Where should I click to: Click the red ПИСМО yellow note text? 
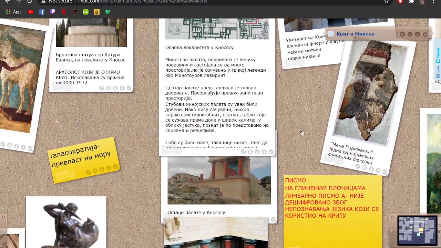[332, 198]
